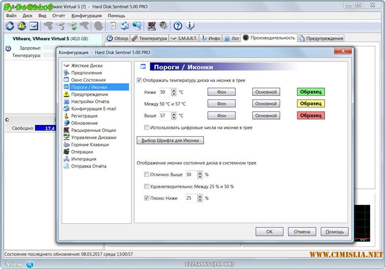Click the info 'i' toolbar icon
Image resolution: width=385 pixels, height=269 pixels.
click(x=190, y=26)
